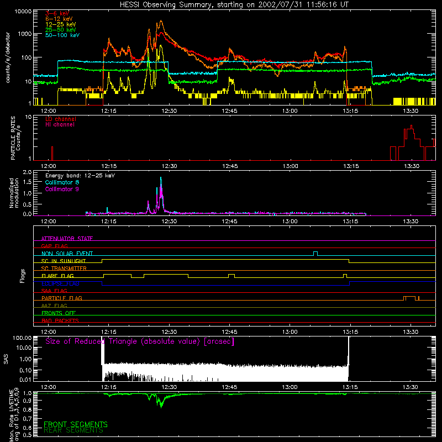Select the SC_TRANSMITTER flag label

[64, 268]
